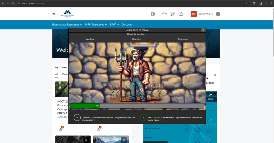Open the update alerts bell icon

[x=182, y=14]
